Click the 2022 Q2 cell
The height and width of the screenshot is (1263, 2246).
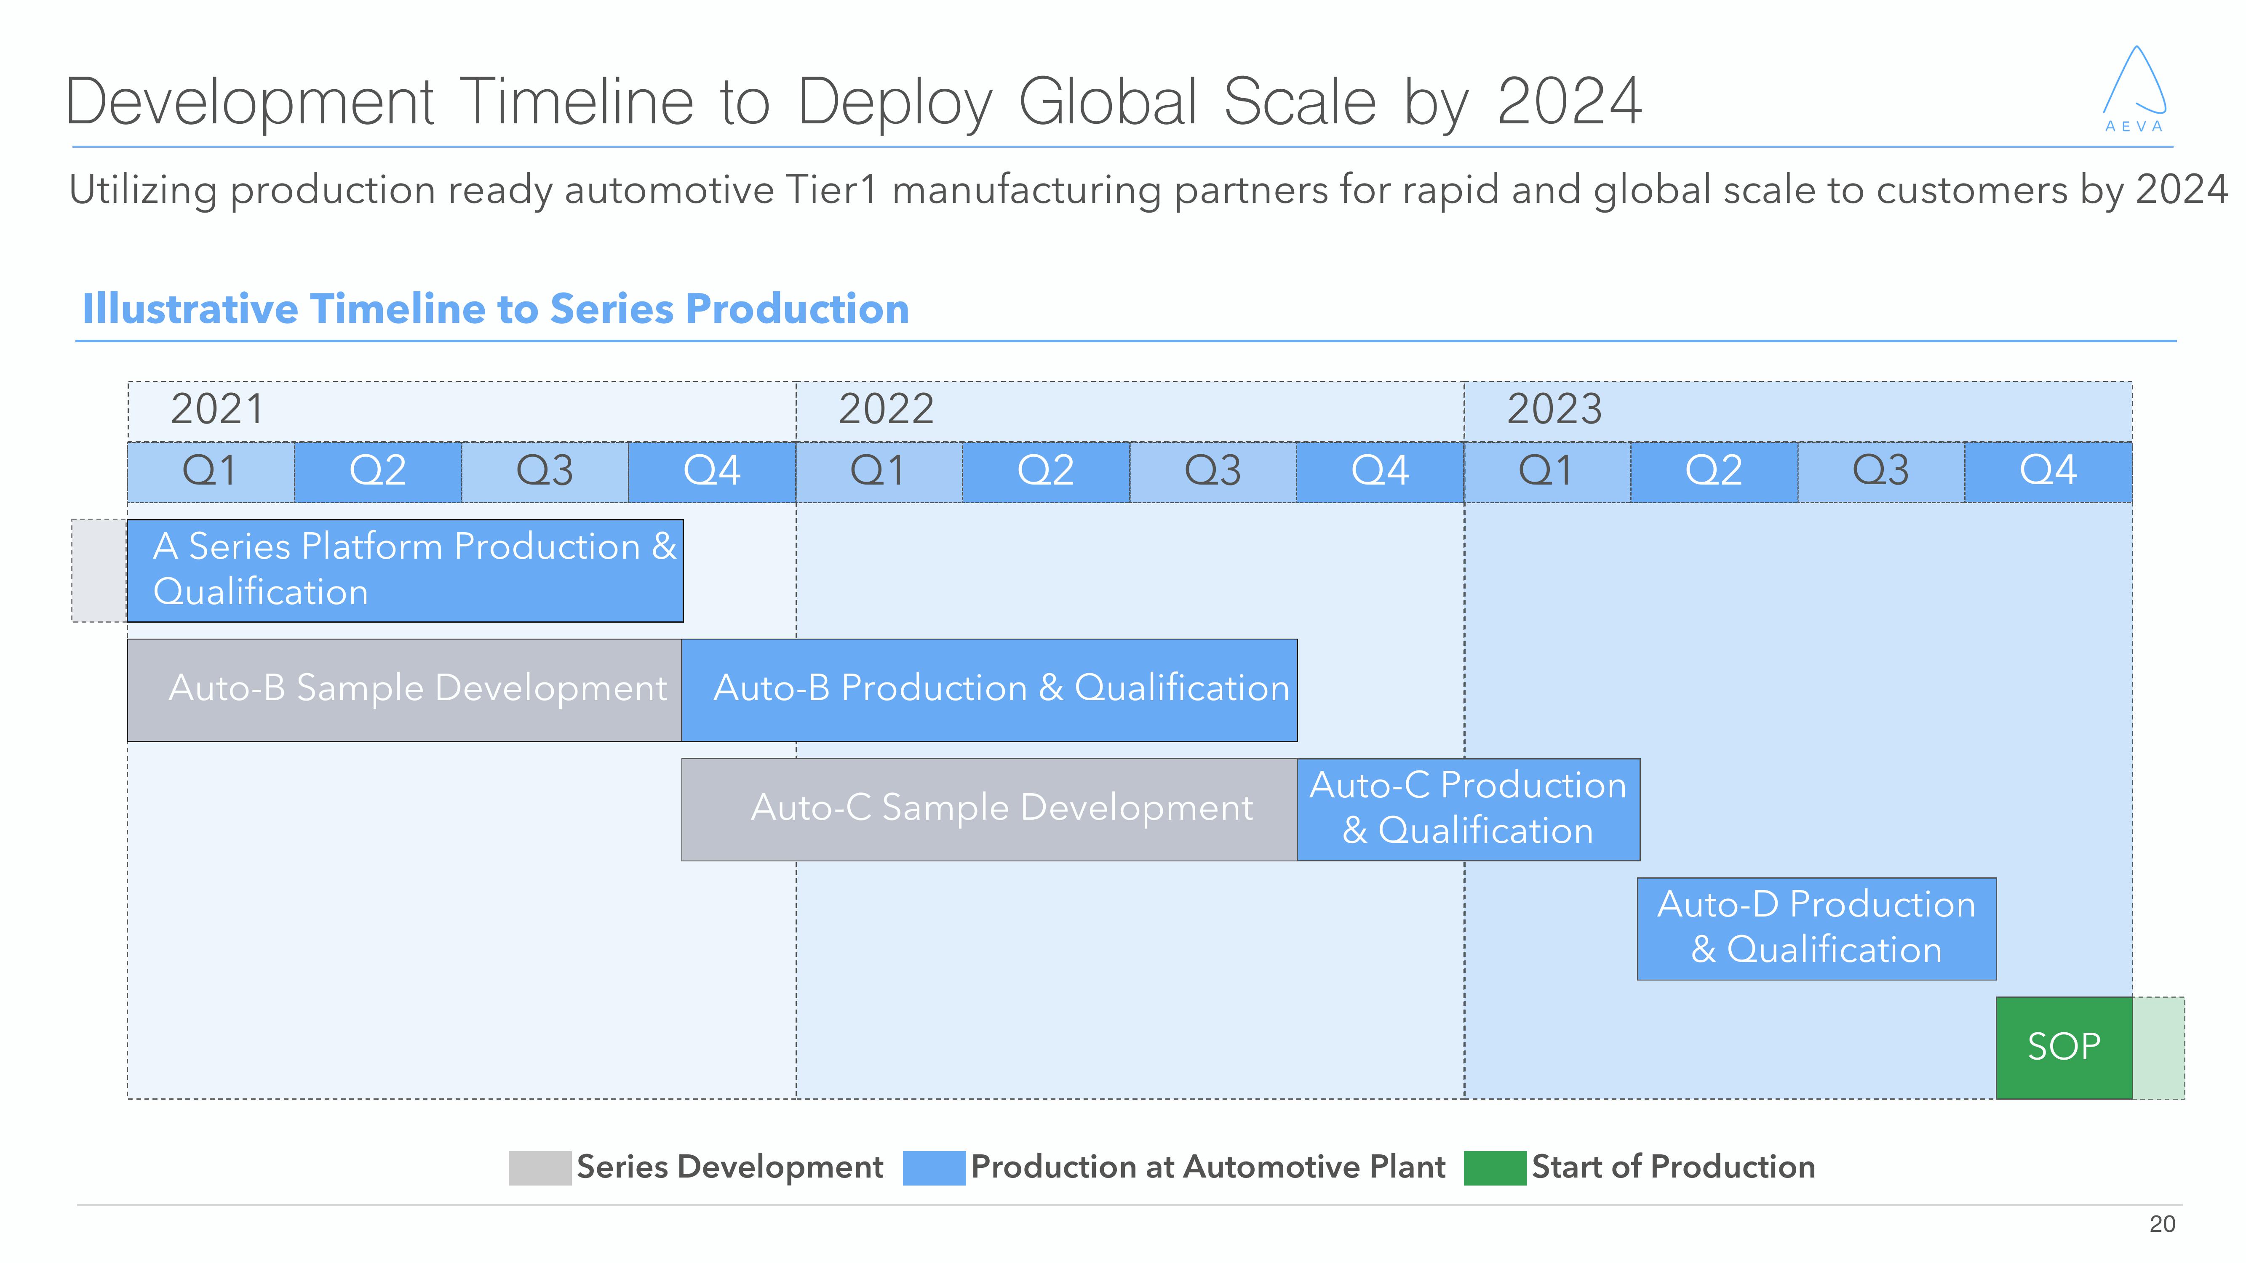coord(1046,472)
